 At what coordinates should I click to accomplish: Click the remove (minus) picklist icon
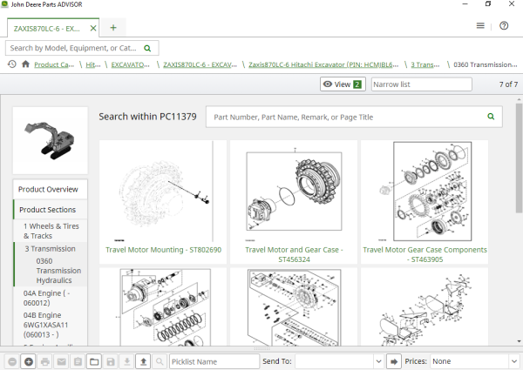pos(12,361)
